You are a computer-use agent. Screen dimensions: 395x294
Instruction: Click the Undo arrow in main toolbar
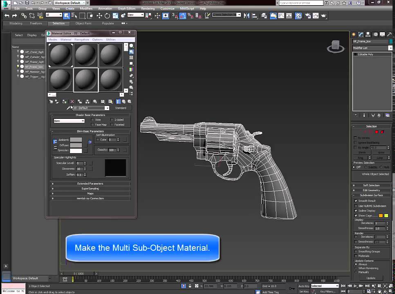(7, 16)
